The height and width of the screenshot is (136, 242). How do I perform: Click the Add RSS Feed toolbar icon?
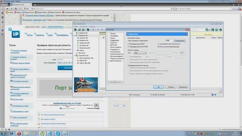83,29
